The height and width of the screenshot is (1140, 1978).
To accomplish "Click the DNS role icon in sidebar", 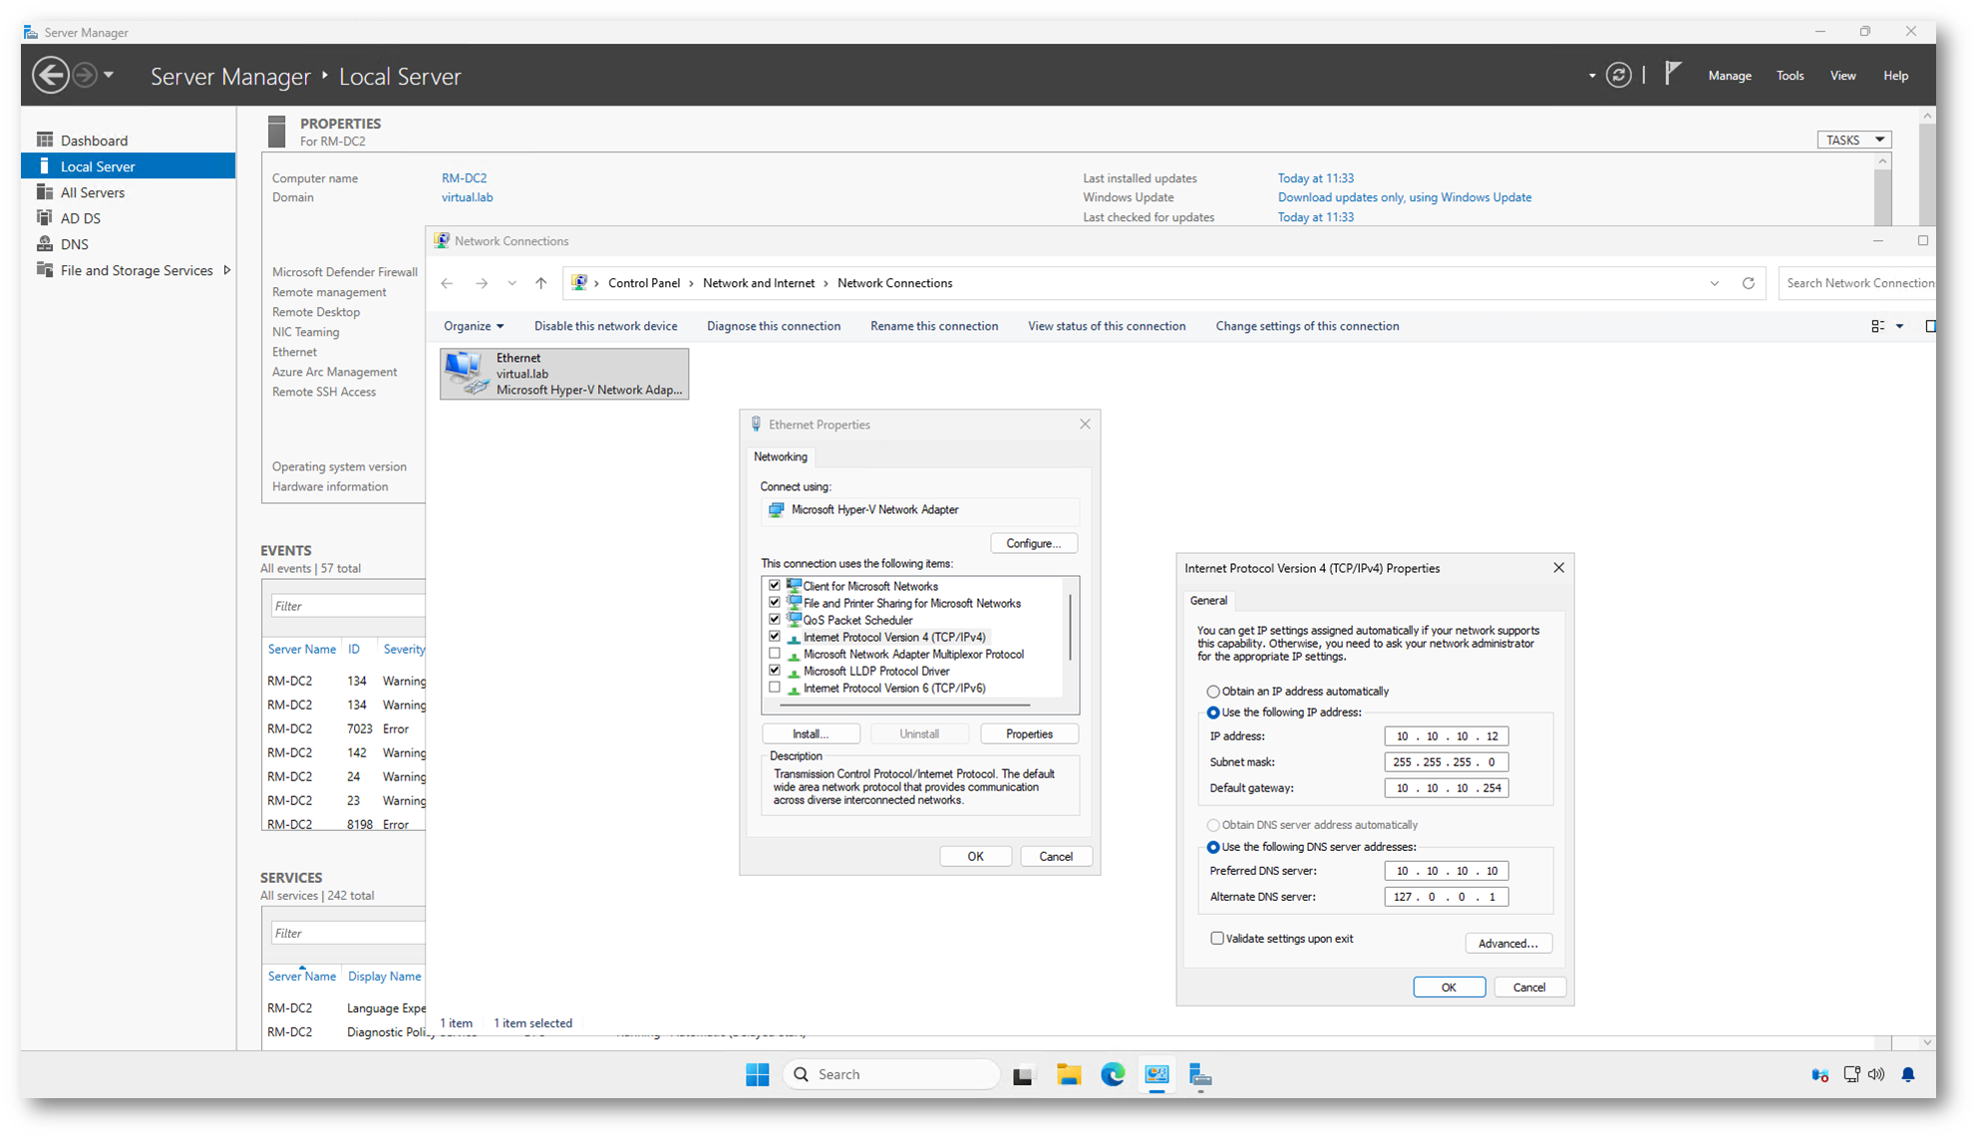I will (45, 243).
